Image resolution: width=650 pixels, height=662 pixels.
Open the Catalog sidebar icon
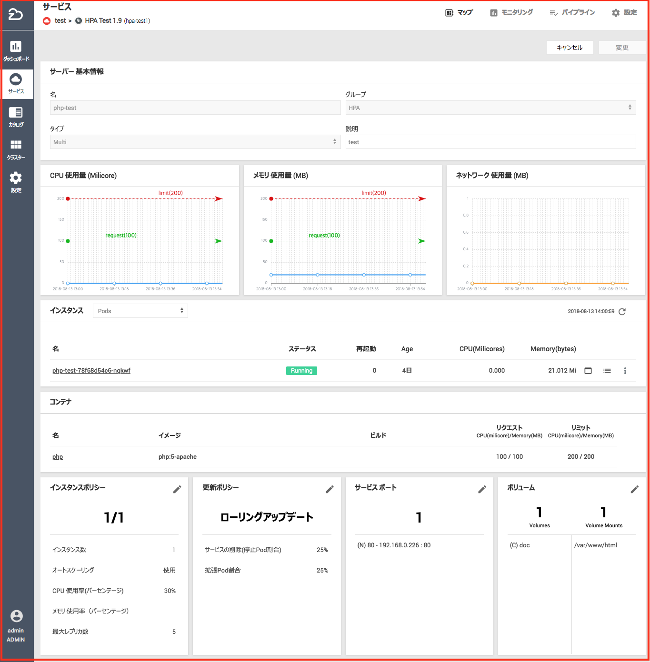[x=16, y=117]
